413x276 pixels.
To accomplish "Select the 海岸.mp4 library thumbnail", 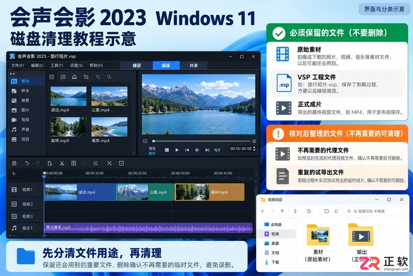I will pyautogui.click(x=109, y=127).
